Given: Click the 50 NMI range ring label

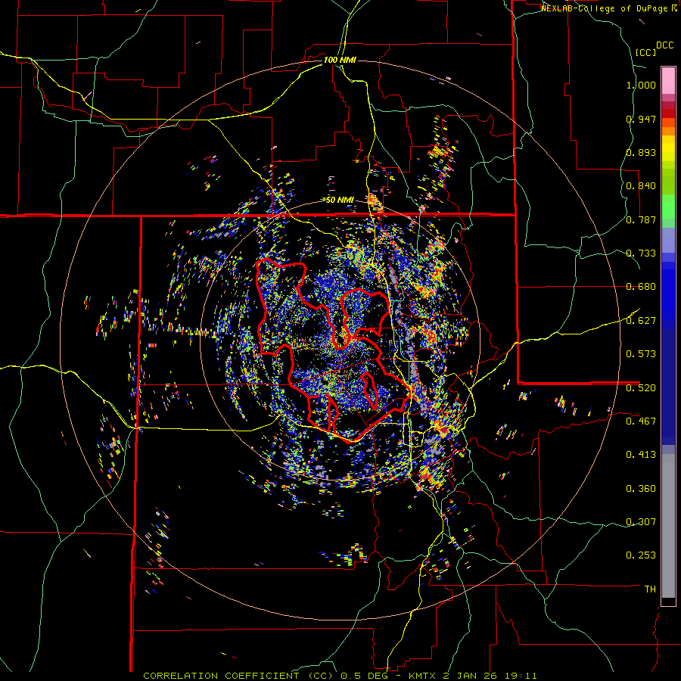Looking at the screenshot, I should 340,200.
